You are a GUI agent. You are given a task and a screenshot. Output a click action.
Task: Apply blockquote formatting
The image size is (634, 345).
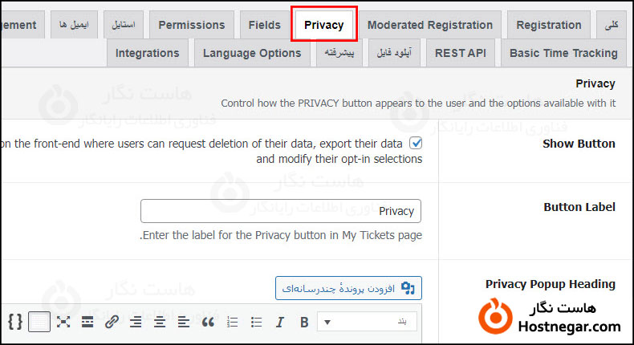tap(208, 323)
